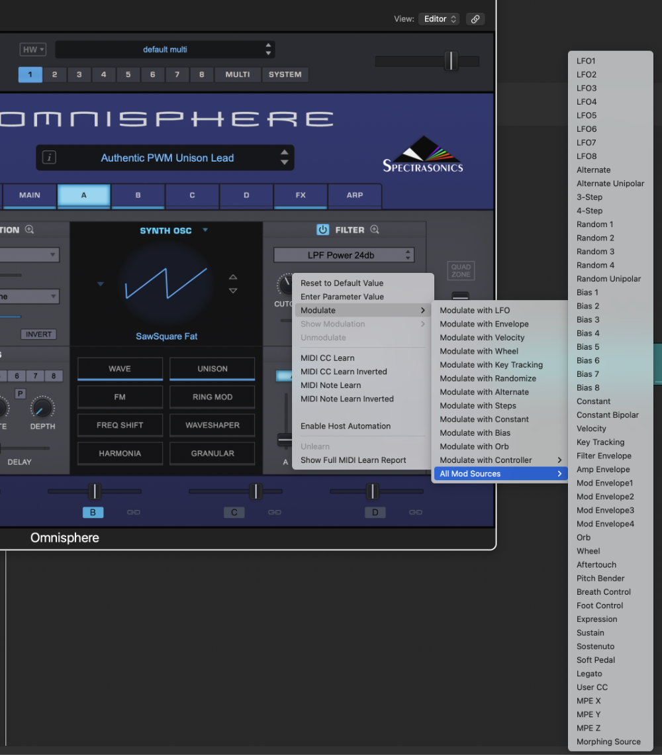Open the ARP tab
The height and width of the screenshot is (755, 662).
[x=355, y=195]
